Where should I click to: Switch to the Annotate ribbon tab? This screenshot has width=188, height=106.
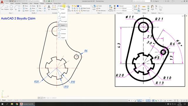point(18,3)
